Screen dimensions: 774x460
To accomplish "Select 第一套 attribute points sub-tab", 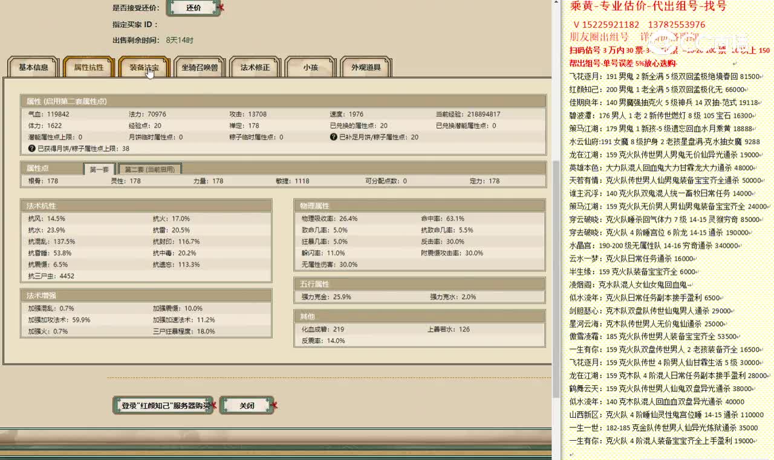I will pyautogui.click(x=99, y=169).
